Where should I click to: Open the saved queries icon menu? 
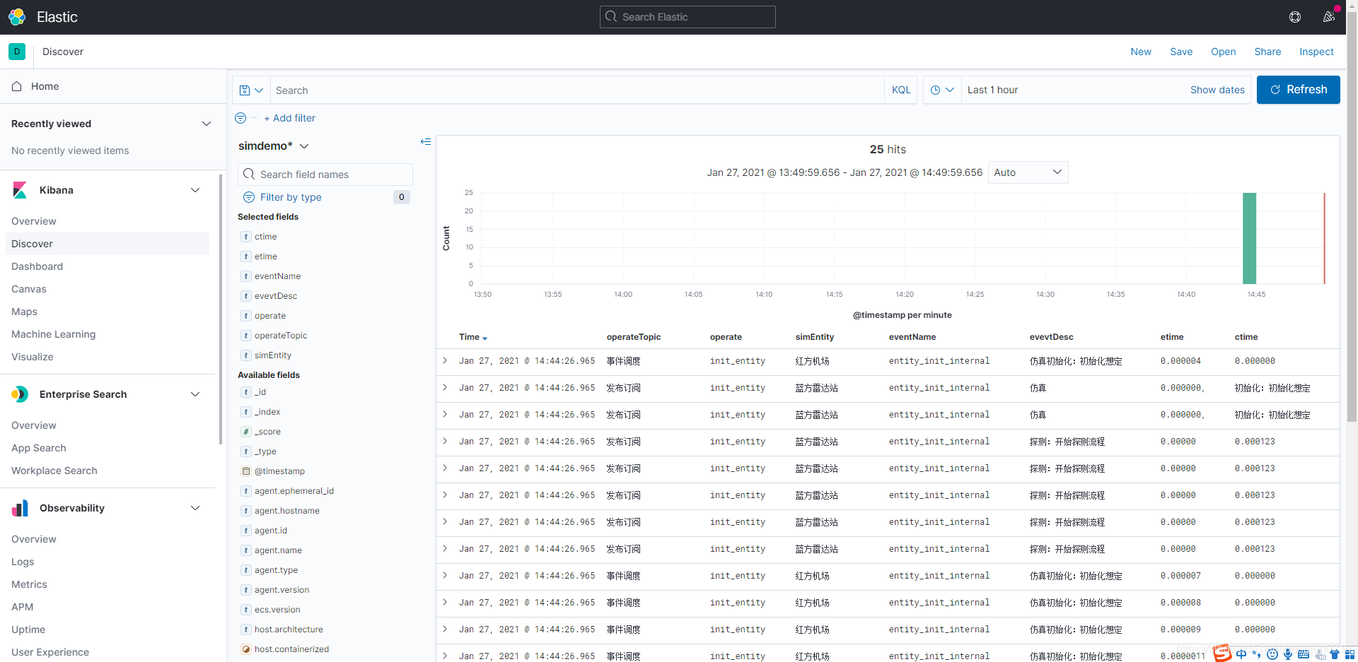pyautogui.click(x=251, y=90)
